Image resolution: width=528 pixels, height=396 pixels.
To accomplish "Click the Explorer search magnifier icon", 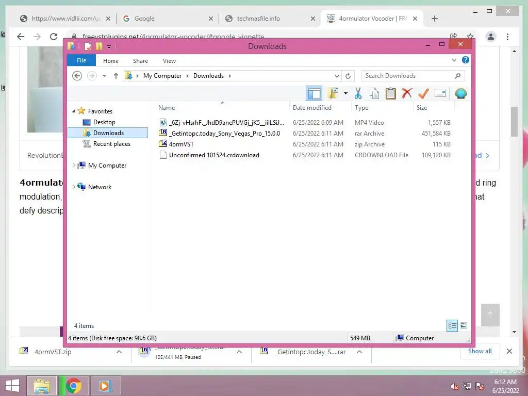I will [457, 76].
